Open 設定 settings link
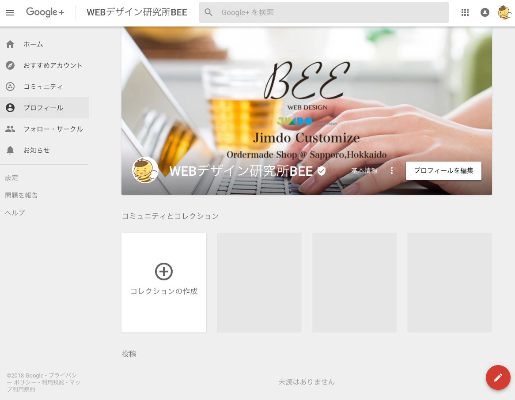 (x=11, y=177)
